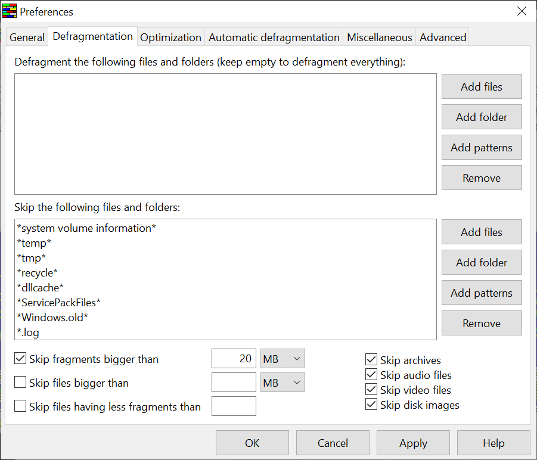Expand unit dropdown for fragment size
Viewport: 537px width, 460px height.
point(283,359)
